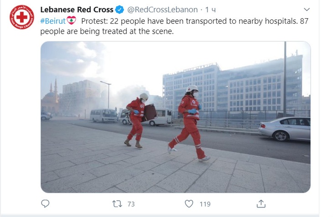Screen dimensions: 333x217
Task: Click the mosque minarets in the photo
Action: (53, 88)
